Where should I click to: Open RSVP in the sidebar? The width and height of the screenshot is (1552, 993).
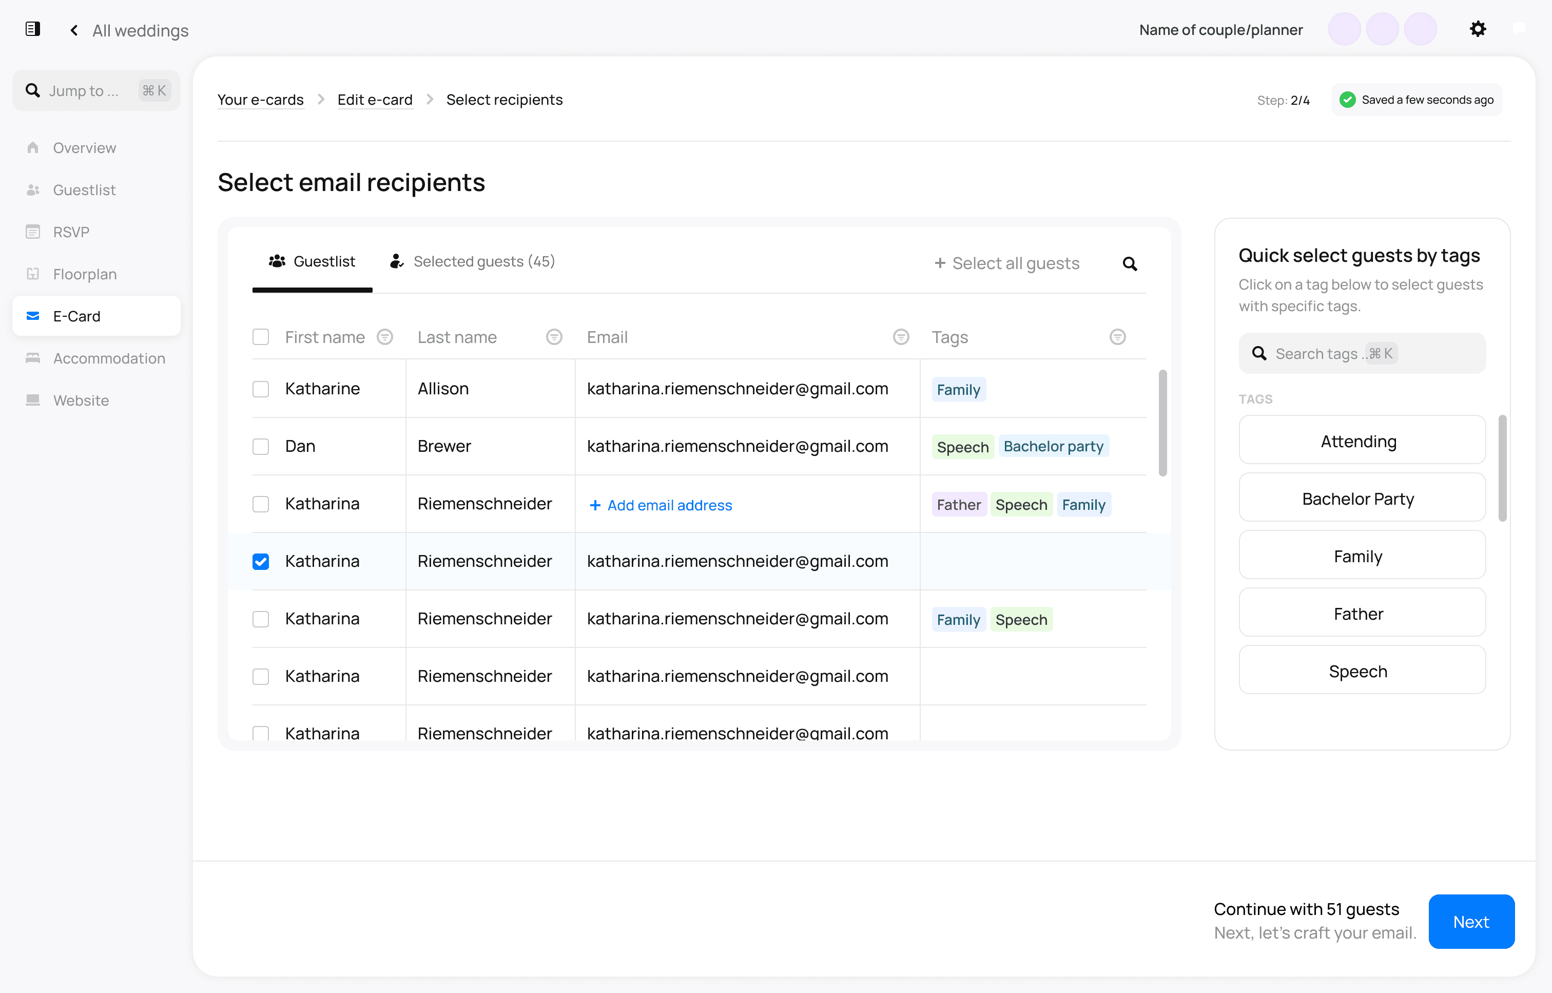(96, 232)
